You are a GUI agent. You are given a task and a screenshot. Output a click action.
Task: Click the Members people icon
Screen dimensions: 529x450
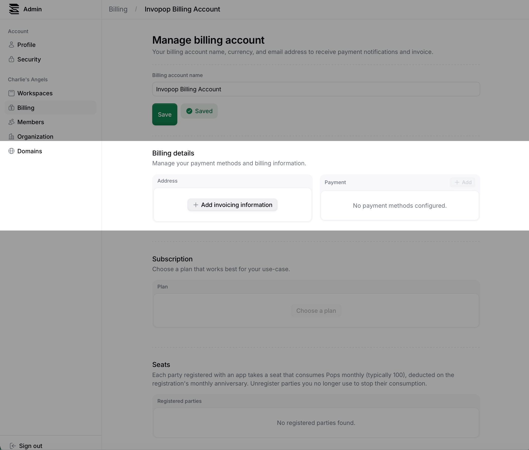[x=11, y=122]
